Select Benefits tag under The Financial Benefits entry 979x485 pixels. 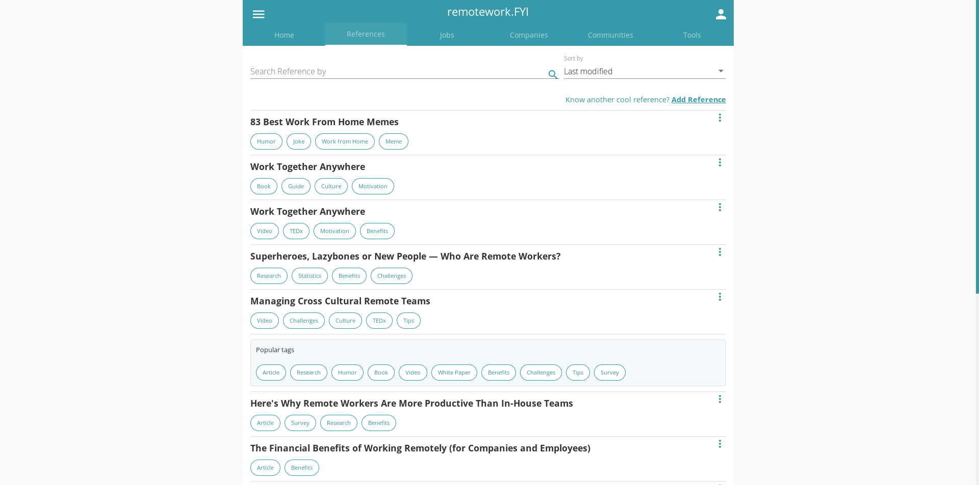(x=302, y=468)
